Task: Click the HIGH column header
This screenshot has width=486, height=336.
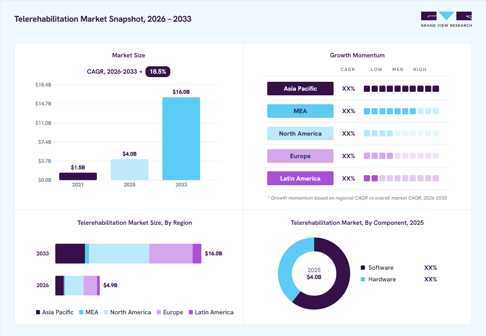Action: (420, 69)
